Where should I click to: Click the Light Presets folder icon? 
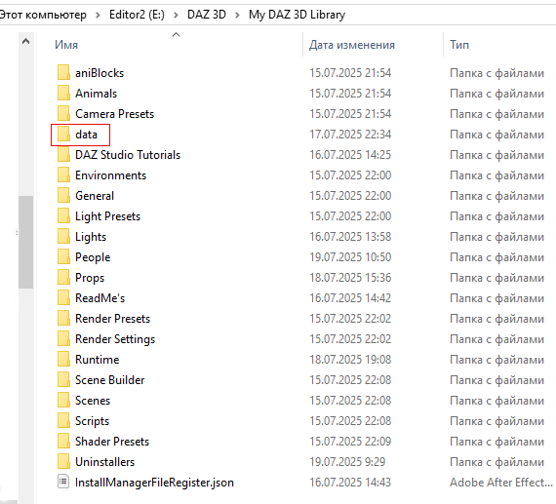(x=63, y=216)
